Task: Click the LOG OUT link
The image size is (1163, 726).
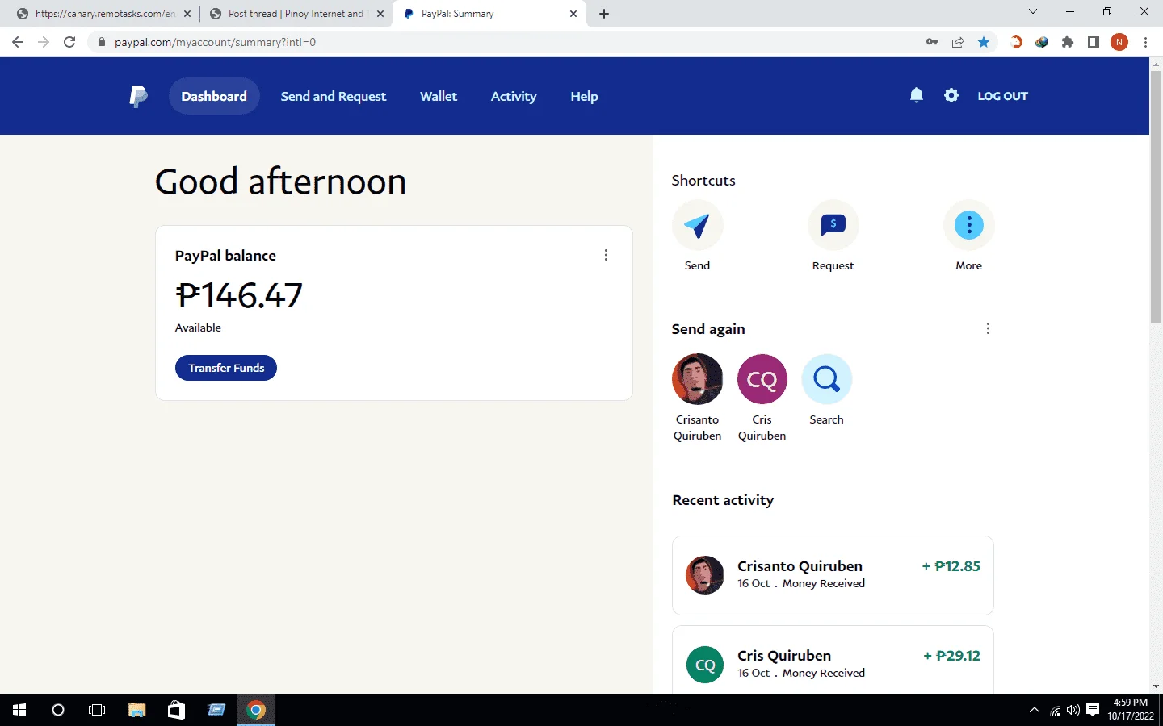Action: click(x=1002, y=95)
